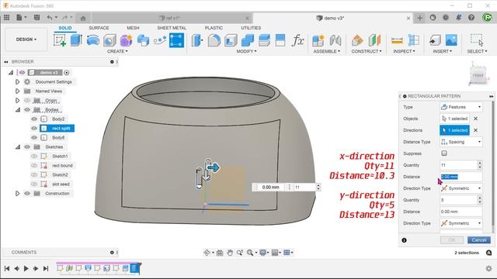The height and width of the screenshot is (279, 497).
Task: Select the Orbit navigation tool
Action: tap(207, 253)
